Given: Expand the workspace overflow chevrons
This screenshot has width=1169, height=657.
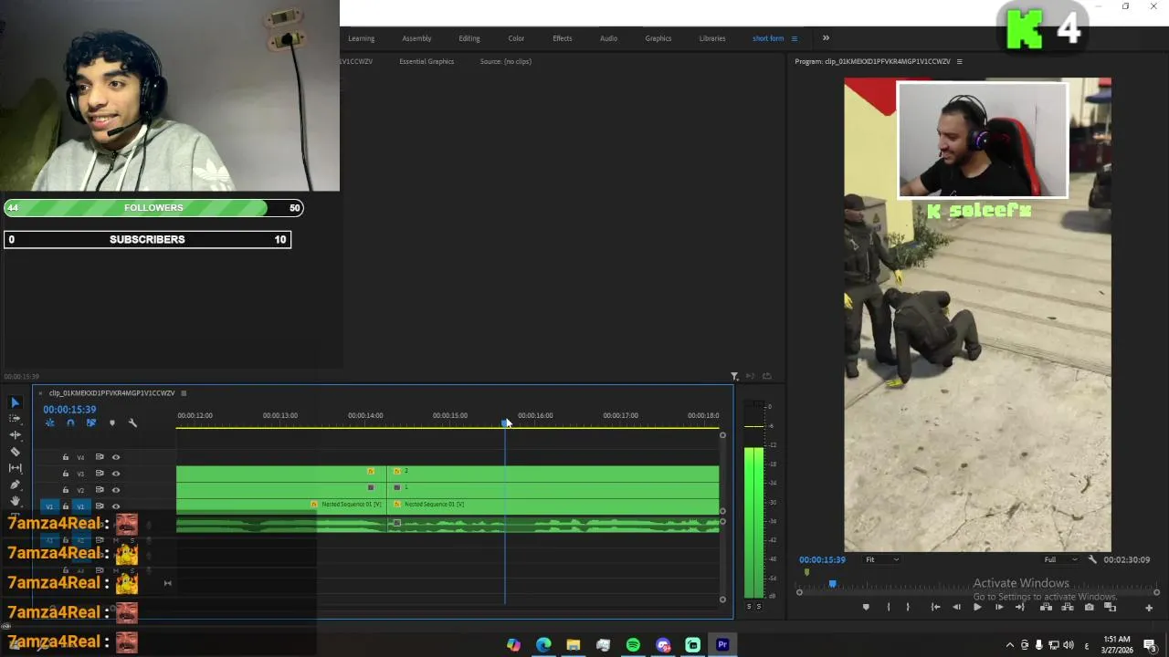Looking at the screenshot, I should (826, 38).
